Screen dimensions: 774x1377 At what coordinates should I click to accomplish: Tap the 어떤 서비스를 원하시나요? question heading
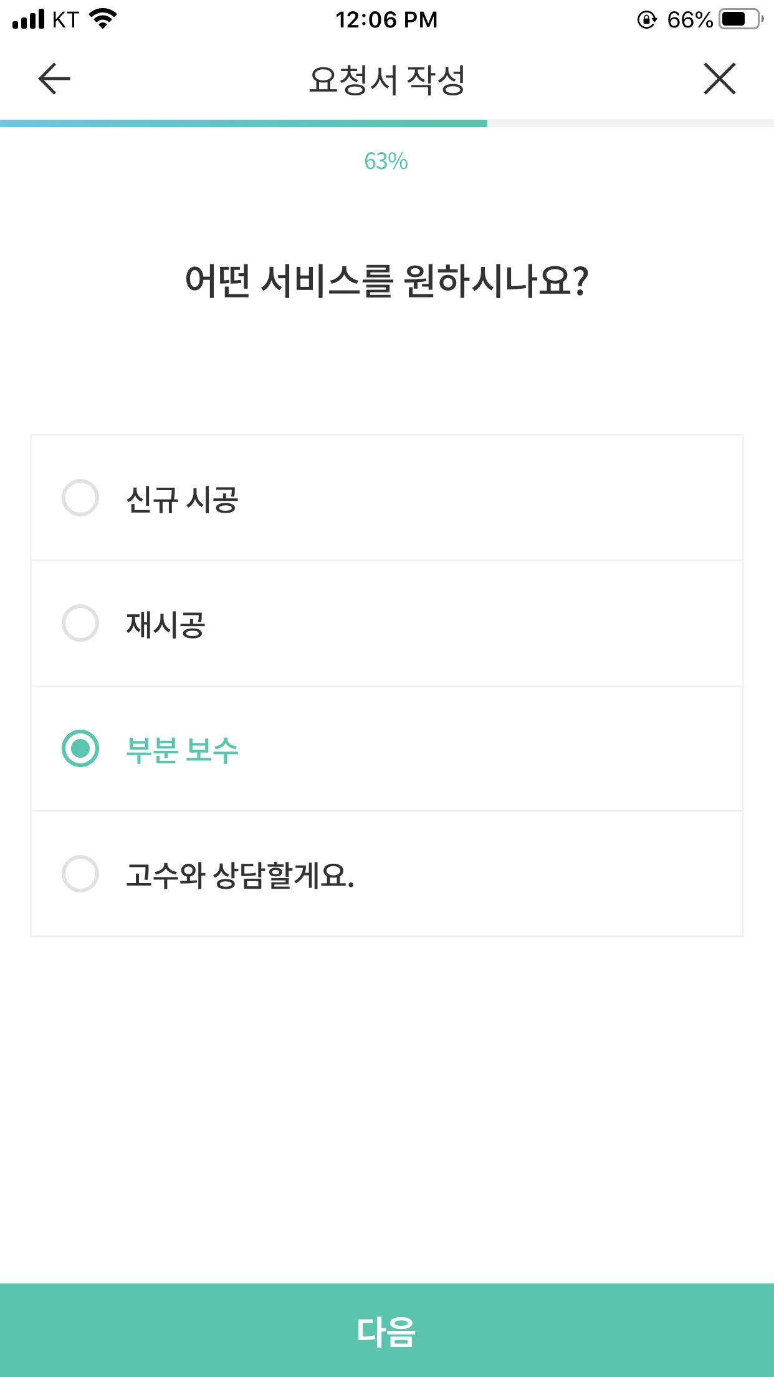click(x=386, y=281)
